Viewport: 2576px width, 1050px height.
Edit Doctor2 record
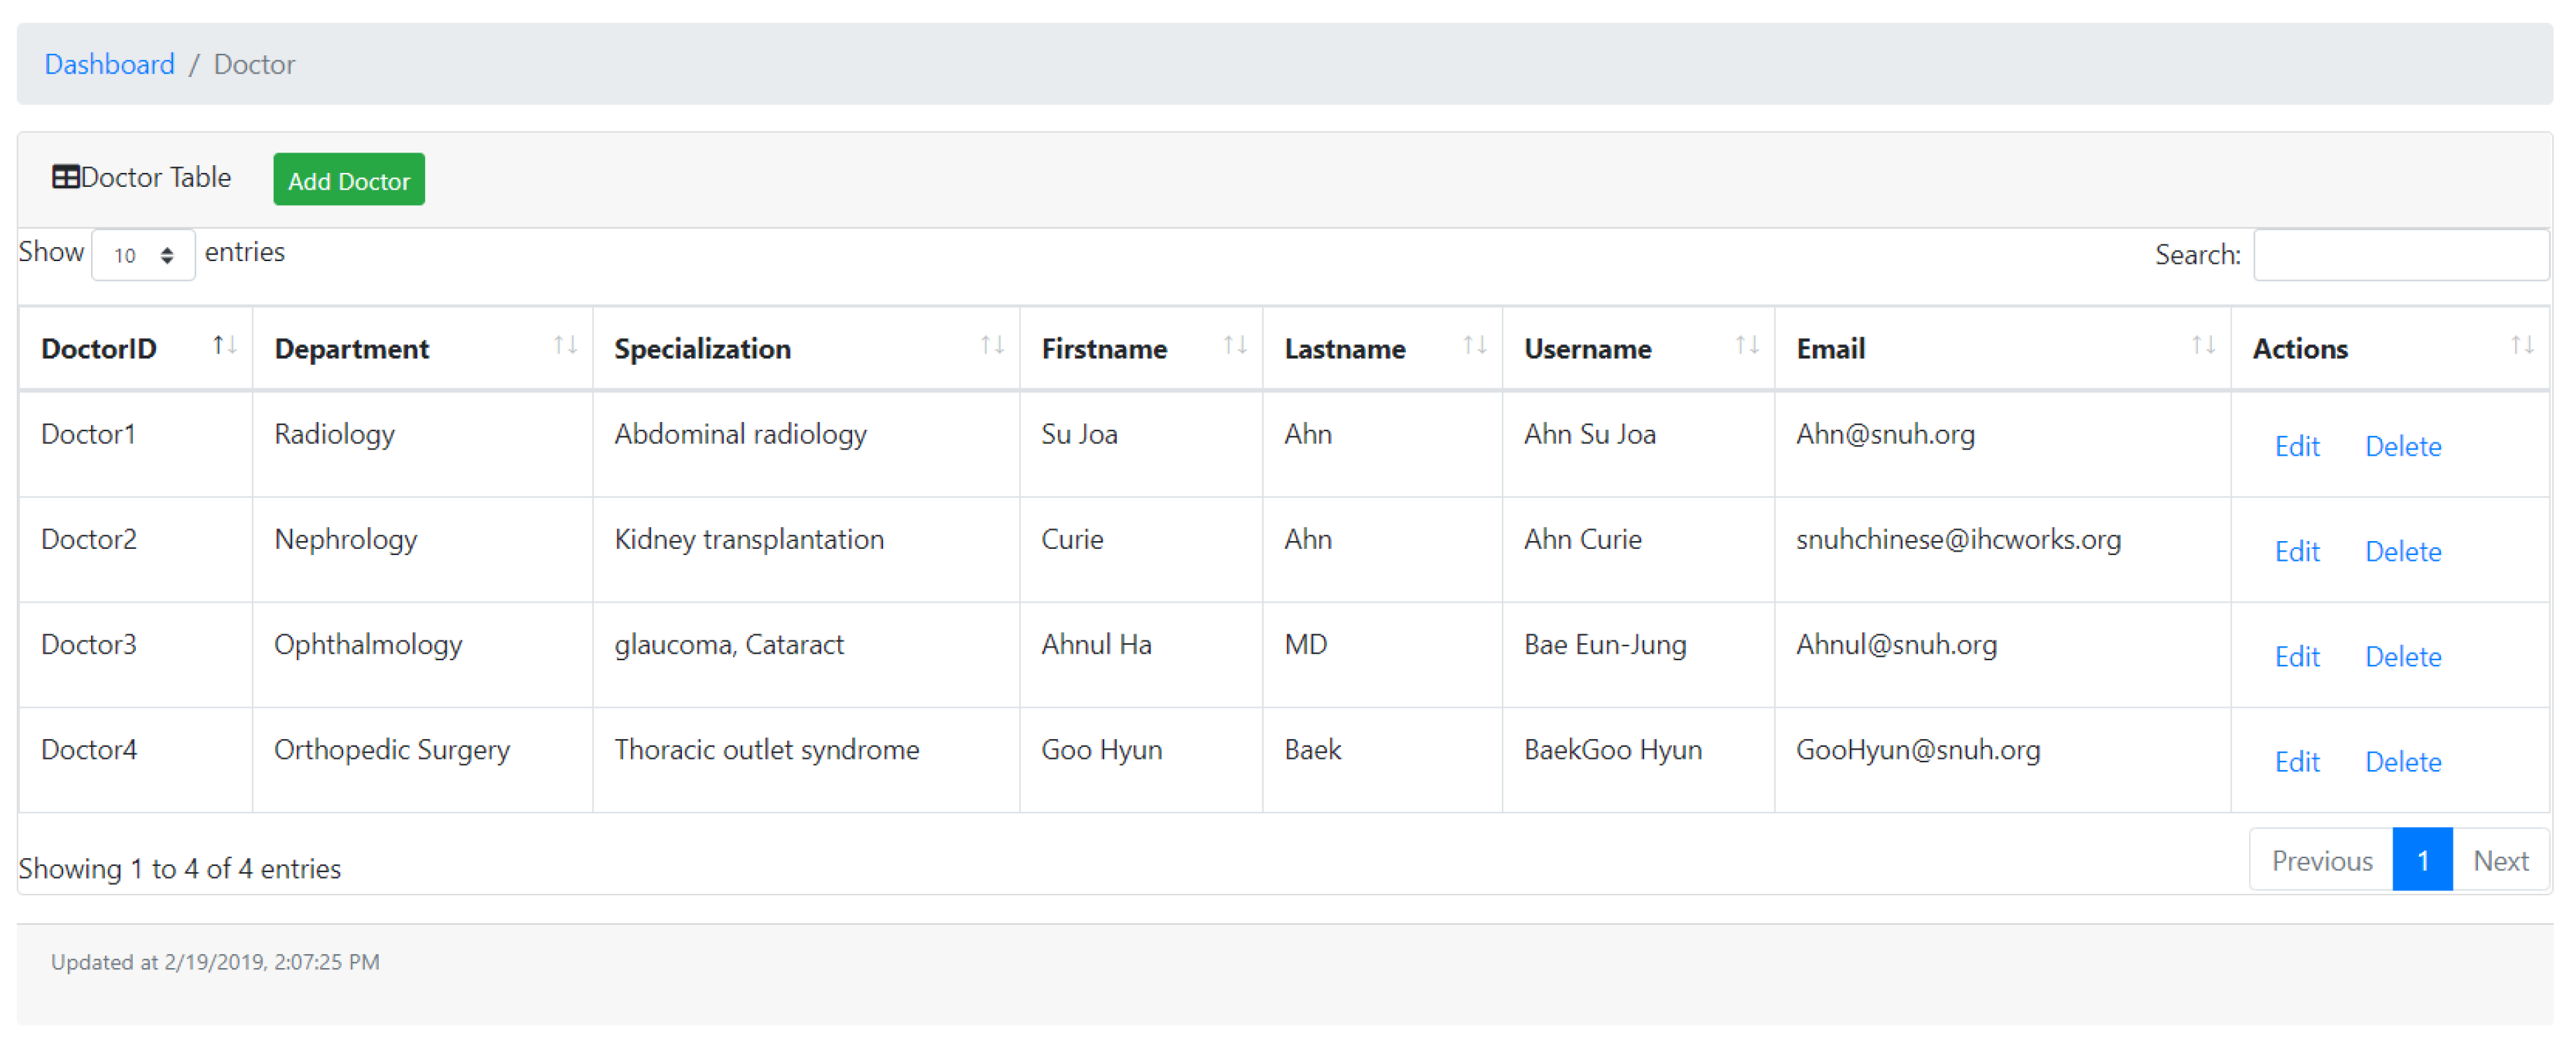pos(2297,552)
